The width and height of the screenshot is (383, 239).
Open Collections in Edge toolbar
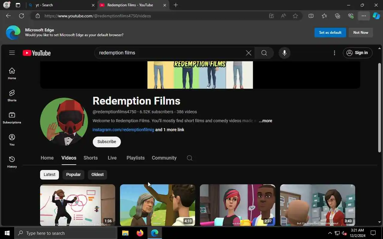pos(338,16)
